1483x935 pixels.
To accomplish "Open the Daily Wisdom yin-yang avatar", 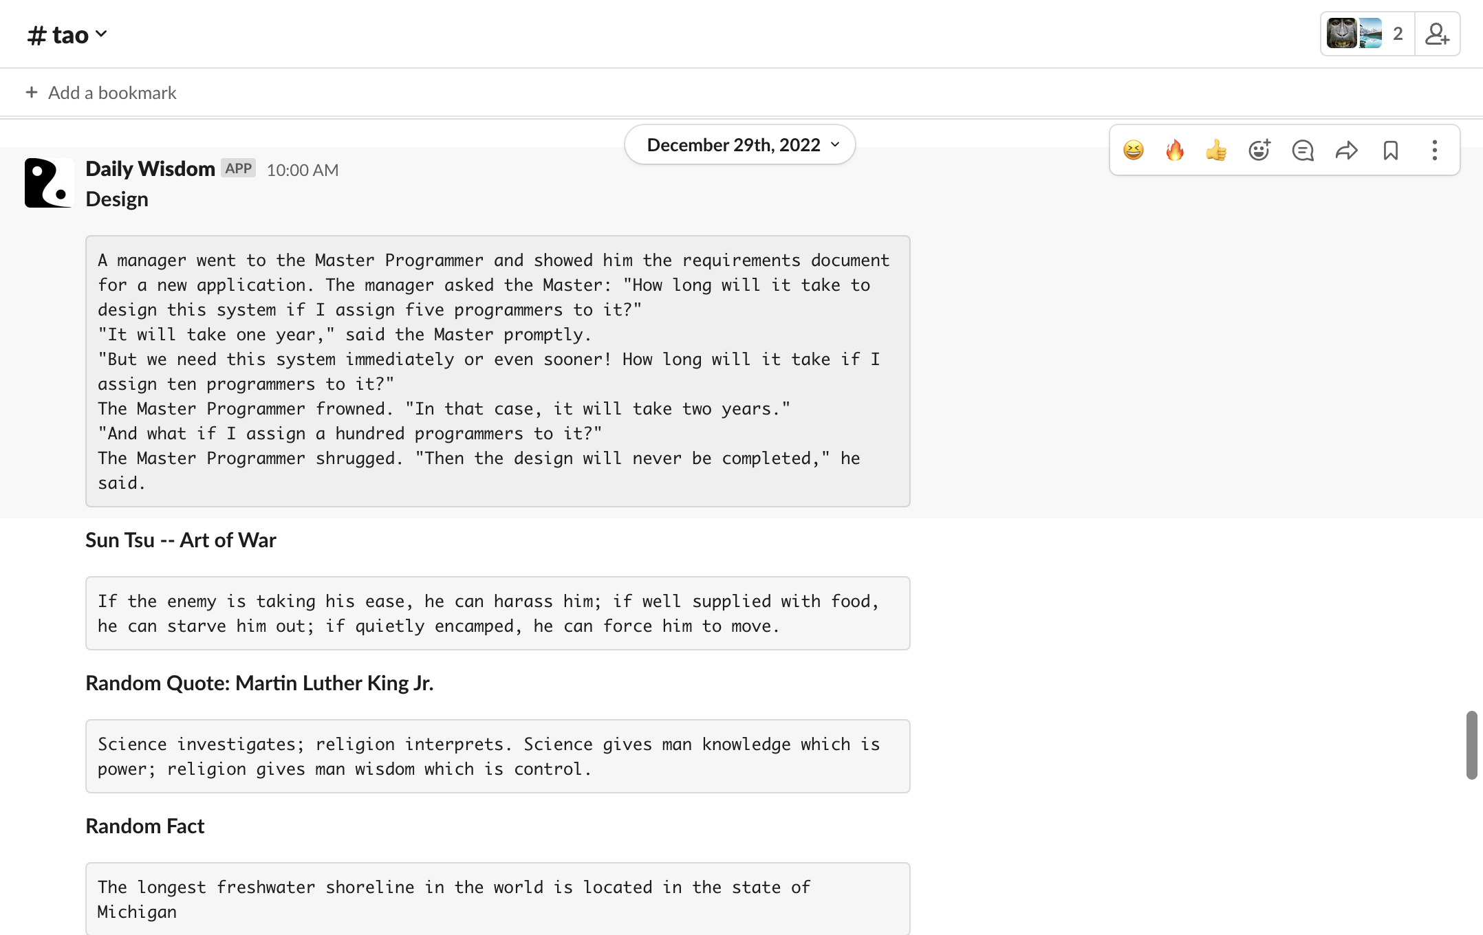I will coord(48,183).
